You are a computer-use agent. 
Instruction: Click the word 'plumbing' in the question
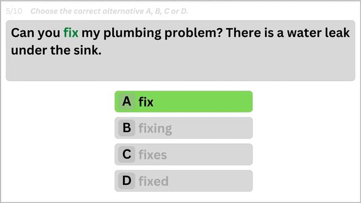(133, 33)
